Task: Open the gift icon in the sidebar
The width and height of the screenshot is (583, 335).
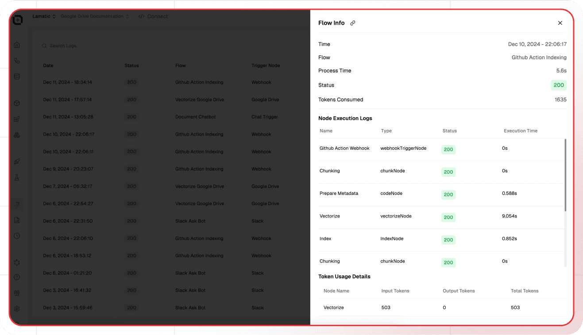Action: coord(17,293)
